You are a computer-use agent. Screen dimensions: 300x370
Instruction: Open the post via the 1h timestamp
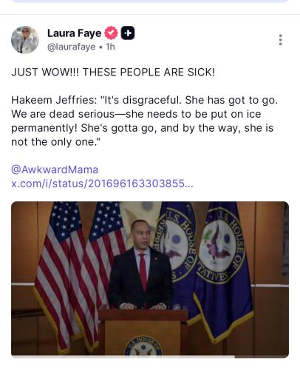click(x=110, y=47)
